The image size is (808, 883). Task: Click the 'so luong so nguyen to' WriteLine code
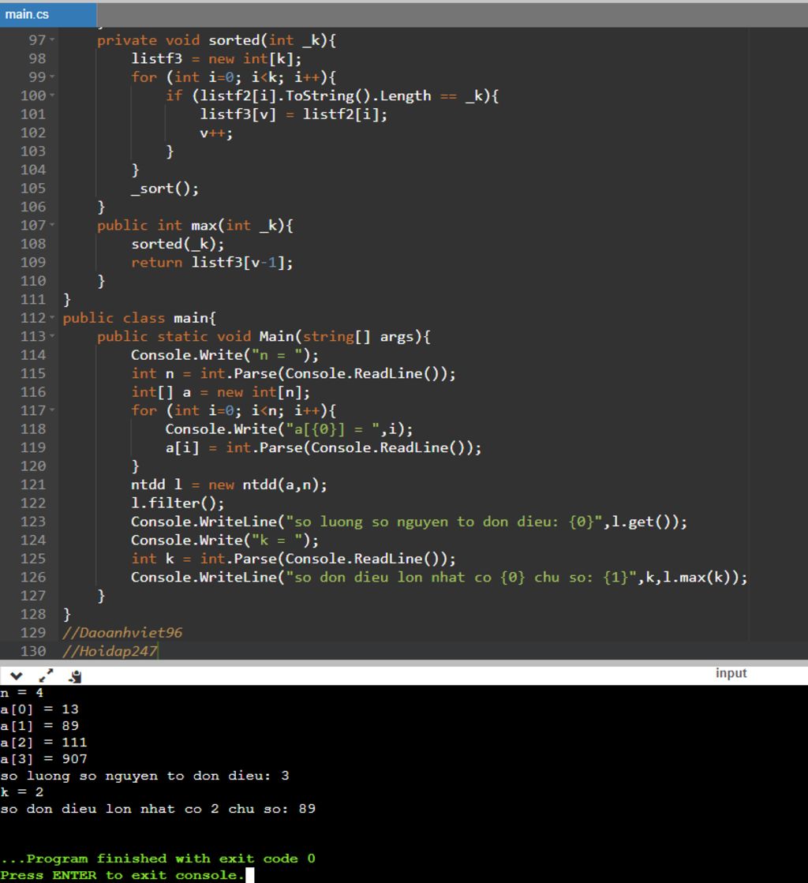click(409, 522)
